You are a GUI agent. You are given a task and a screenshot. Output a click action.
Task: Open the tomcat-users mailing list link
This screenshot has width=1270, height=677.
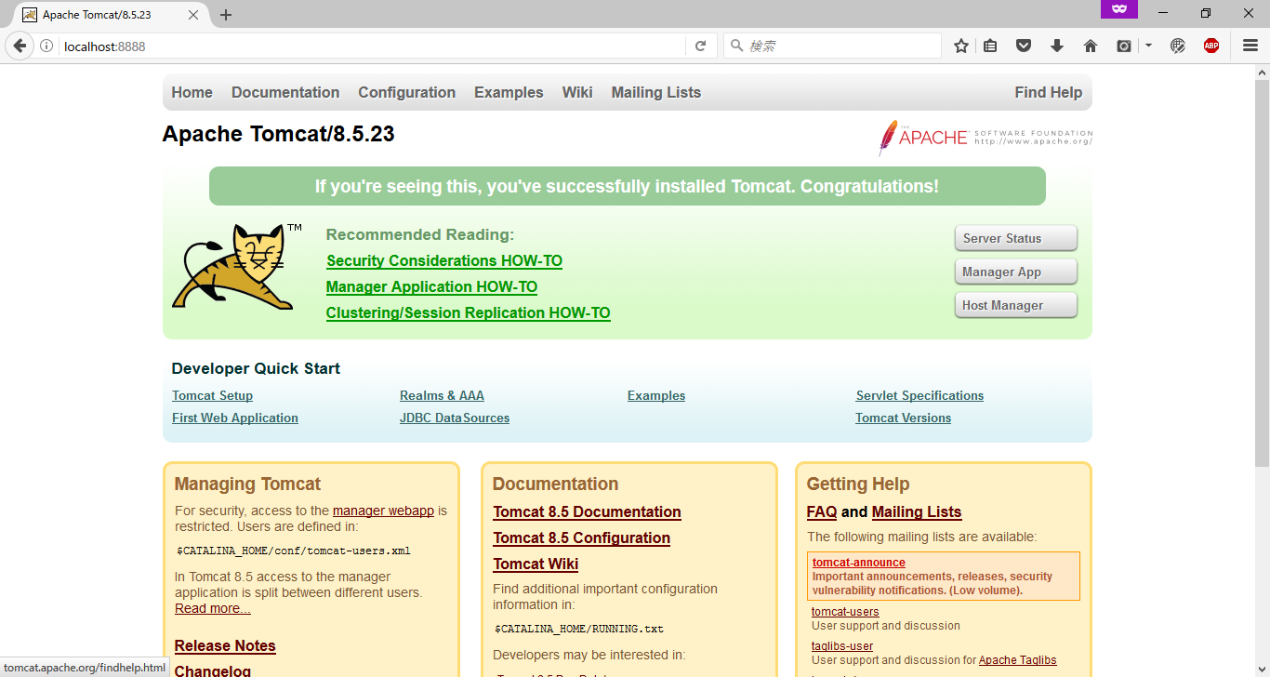point(845,611)
